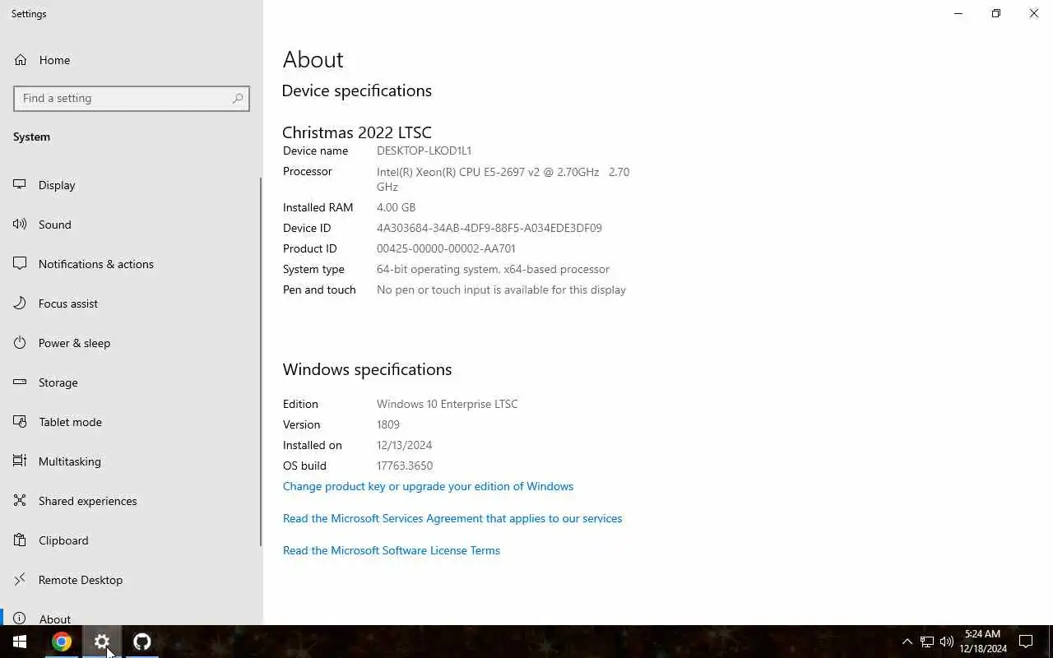Click the Device ID value

(489, 228)
